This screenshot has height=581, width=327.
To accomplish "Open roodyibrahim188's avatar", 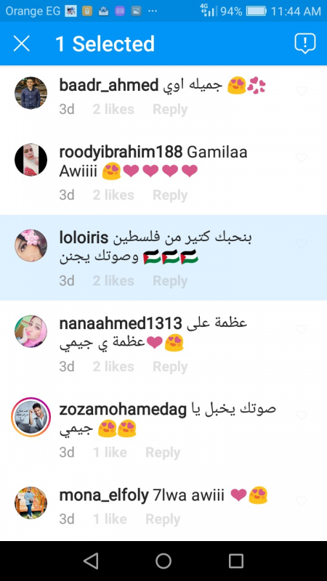I will (x=31, y=160).
